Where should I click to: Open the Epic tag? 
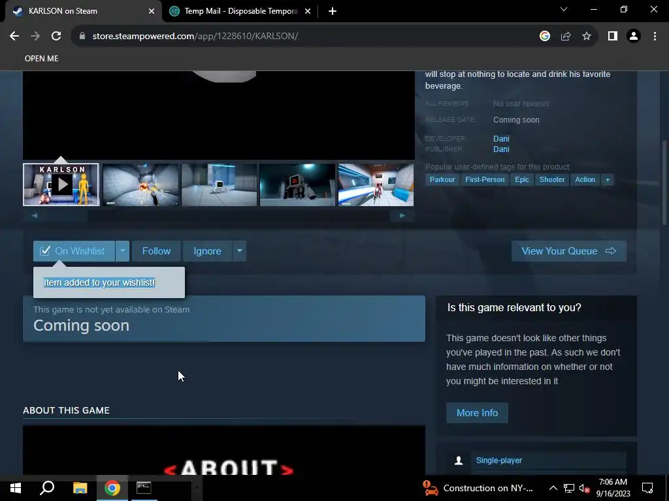522,179
